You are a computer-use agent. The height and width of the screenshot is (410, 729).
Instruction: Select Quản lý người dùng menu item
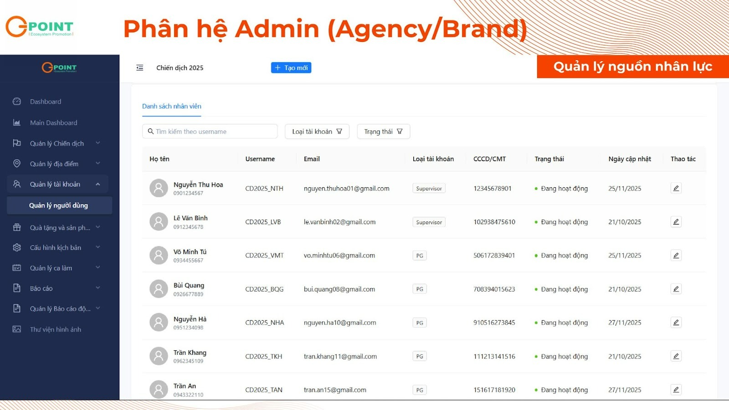pos(59,205)
